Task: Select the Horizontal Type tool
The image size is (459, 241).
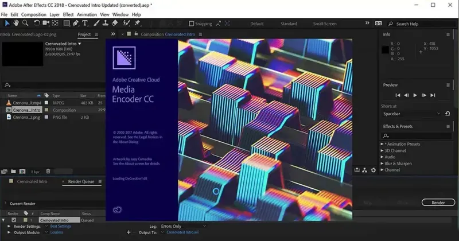Action: pyautogui.click(x=85, y=23)
